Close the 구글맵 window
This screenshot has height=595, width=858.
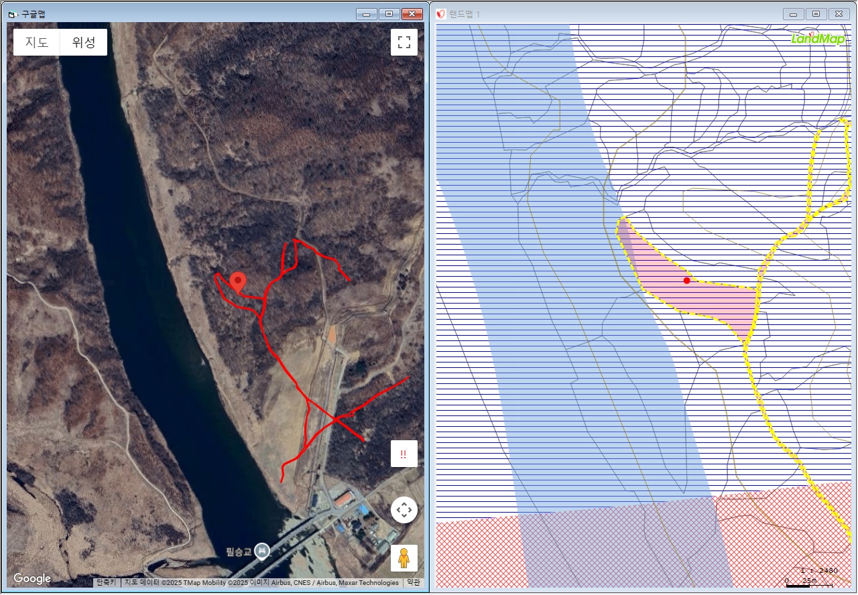coord(412,14)
